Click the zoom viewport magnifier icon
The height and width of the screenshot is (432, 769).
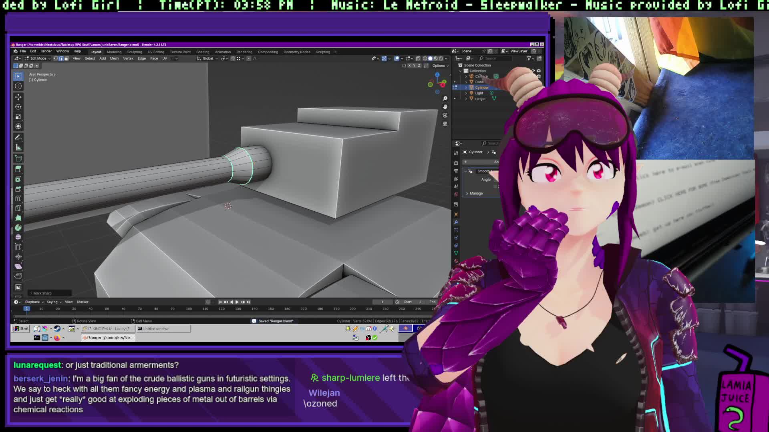[445, 98]
